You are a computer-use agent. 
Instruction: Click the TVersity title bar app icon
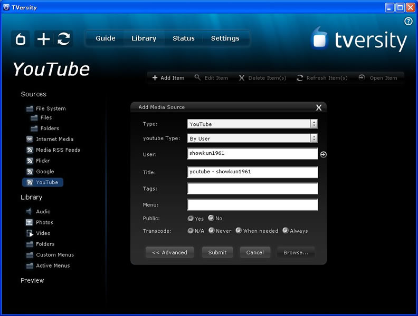(6, 7)
